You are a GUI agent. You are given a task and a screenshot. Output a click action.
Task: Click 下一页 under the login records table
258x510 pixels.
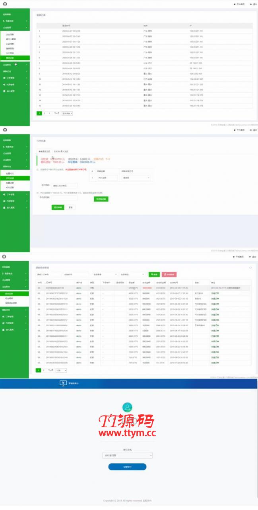pos(56,113)
